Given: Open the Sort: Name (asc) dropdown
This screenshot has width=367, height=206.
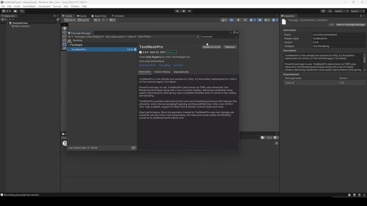Looking at the screenshot, I should pyautogui.click(x=115, y=37).
